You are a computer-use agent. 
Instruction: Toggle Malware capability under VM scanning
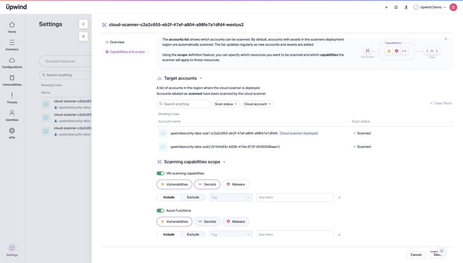(x=236, y=185)
